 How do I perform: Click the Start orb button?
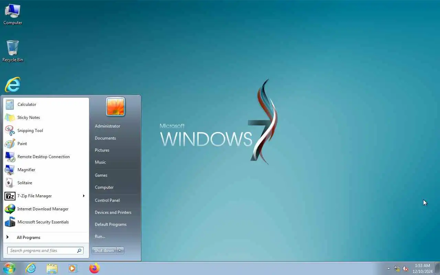pos(9,268)
